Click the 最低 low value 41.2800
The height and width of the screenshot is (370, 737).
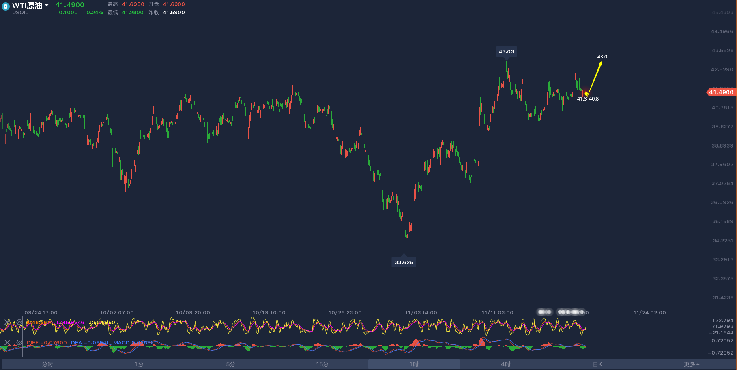133,13
